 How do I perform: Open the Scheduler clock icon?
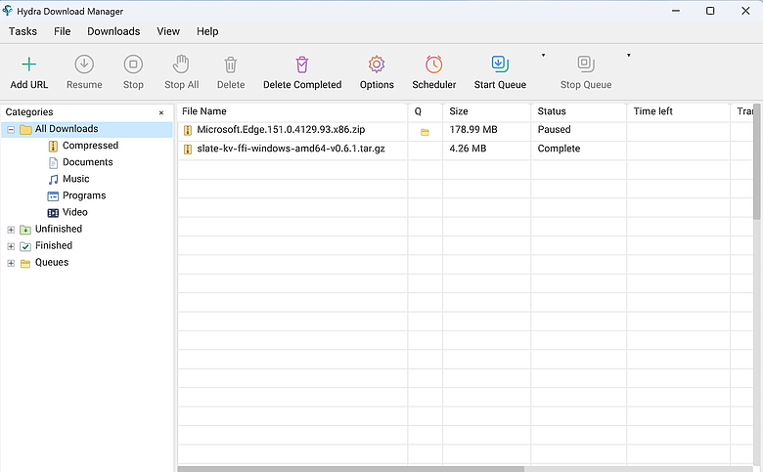(433, 64)
